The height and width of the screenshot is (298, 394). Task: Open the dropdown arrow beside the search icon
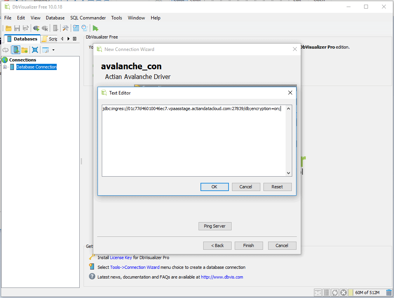tap(53, 50)
